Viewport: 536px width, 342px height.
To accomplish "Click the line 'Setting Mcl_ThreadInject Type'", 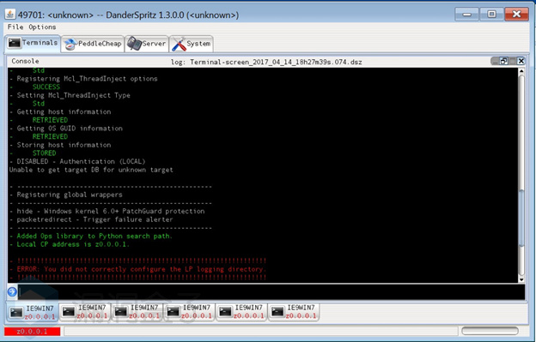I will click(x=74, y=95).
